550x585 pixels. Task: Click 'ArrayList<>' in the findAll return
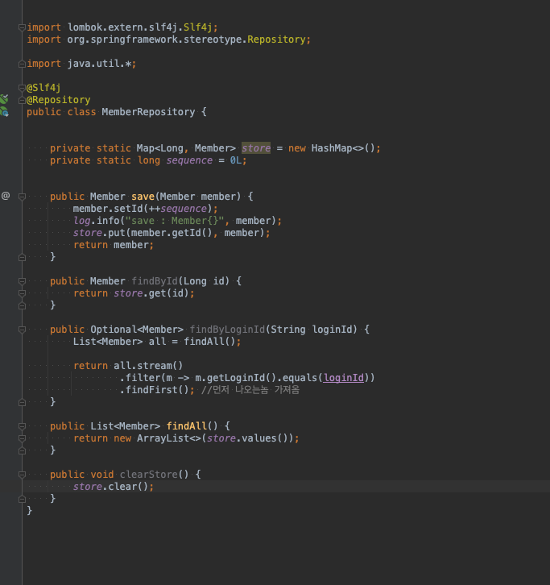(x=169, y=438)
